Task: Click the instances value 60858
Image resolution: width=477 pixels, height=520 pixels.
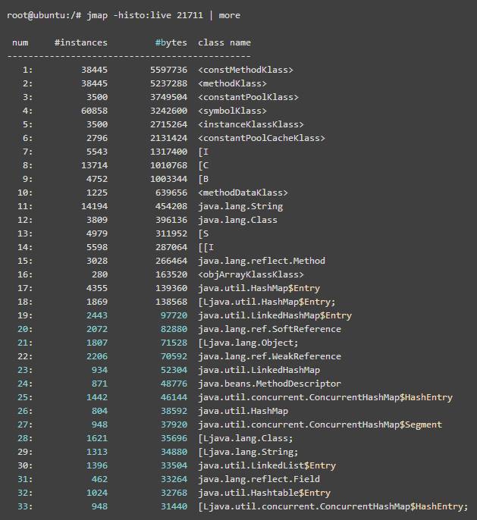Action: 94,111
